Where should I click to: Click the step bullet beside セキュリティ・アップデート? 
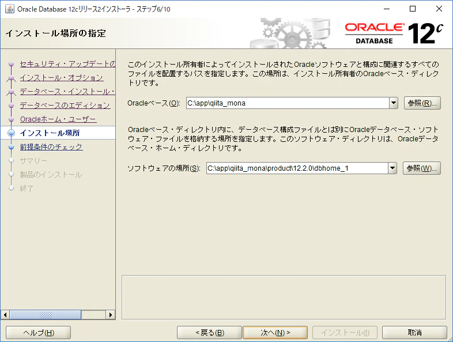click(12, 64)
